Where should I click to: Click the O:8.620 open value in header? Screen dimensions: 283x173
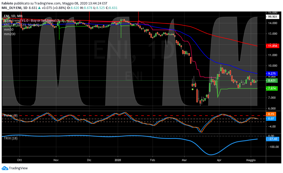[x=73, y=8]
